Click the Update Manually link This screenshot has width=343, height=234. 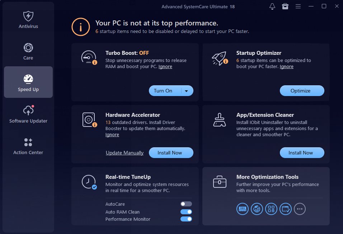[125, 153]
